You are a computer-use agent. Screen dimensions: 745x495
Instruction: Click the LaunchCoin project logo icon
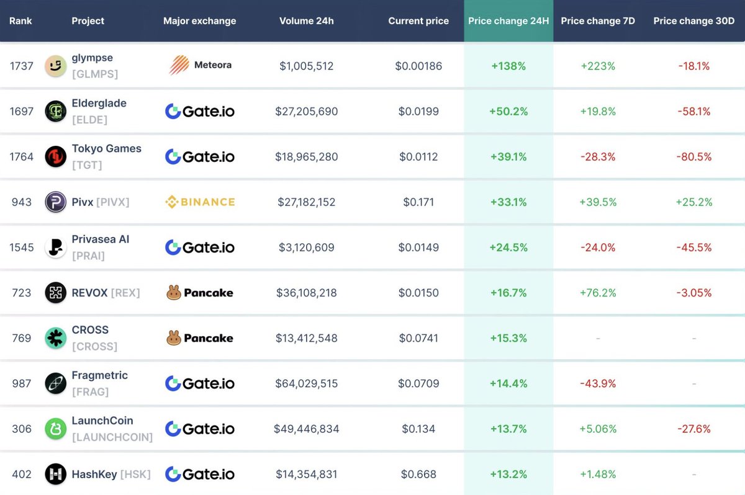pyautogui.click(x=56, y=429)
